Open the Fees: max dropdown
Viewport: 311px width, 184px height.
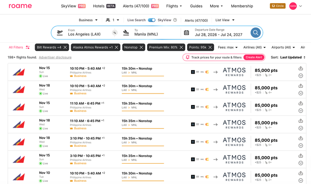pyautogui.click(x=227, y=47)
